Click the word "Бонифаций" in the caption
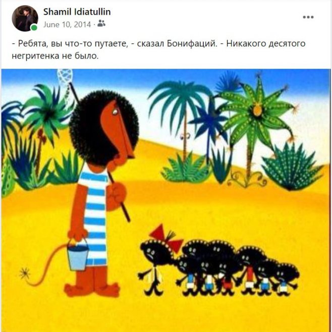Image resolution: width=332 pixels, height=332 pixels. pos(192,43)
